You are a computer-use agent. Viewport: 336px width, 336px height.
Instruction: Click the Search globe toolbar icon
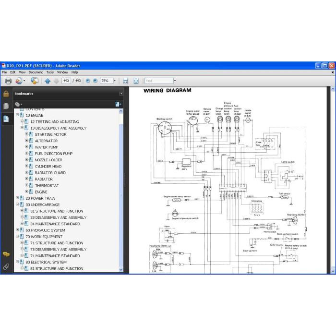click(x=35, y=81)
